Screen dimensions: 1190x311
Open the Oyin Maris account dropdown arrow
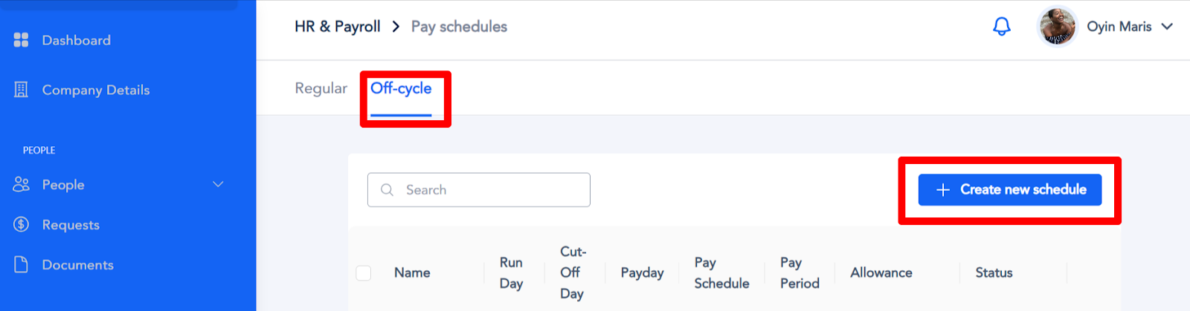coord(1167,27)
